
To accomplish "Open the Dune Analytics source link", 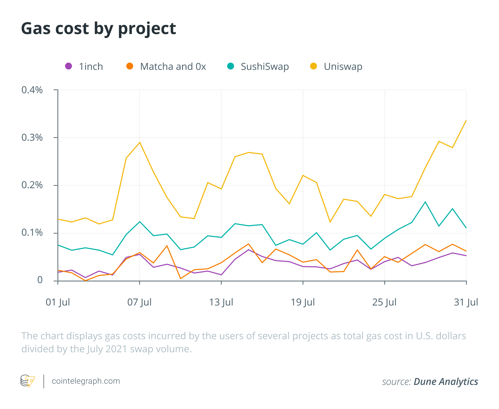I will tap(446, 381).
